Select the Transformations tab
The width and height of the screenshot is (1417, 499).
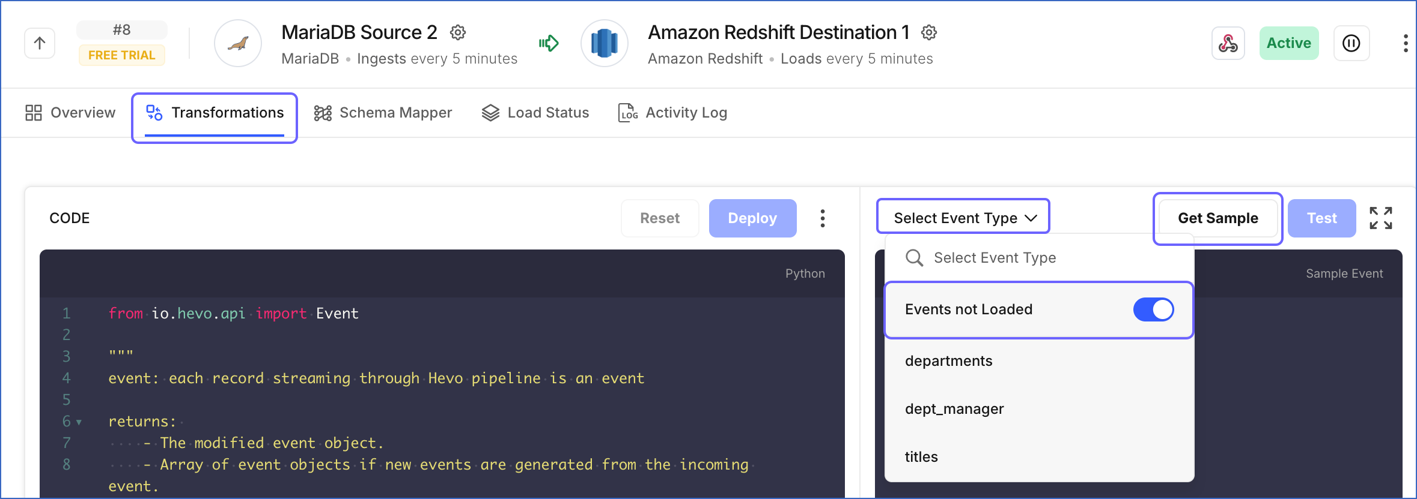215,113
